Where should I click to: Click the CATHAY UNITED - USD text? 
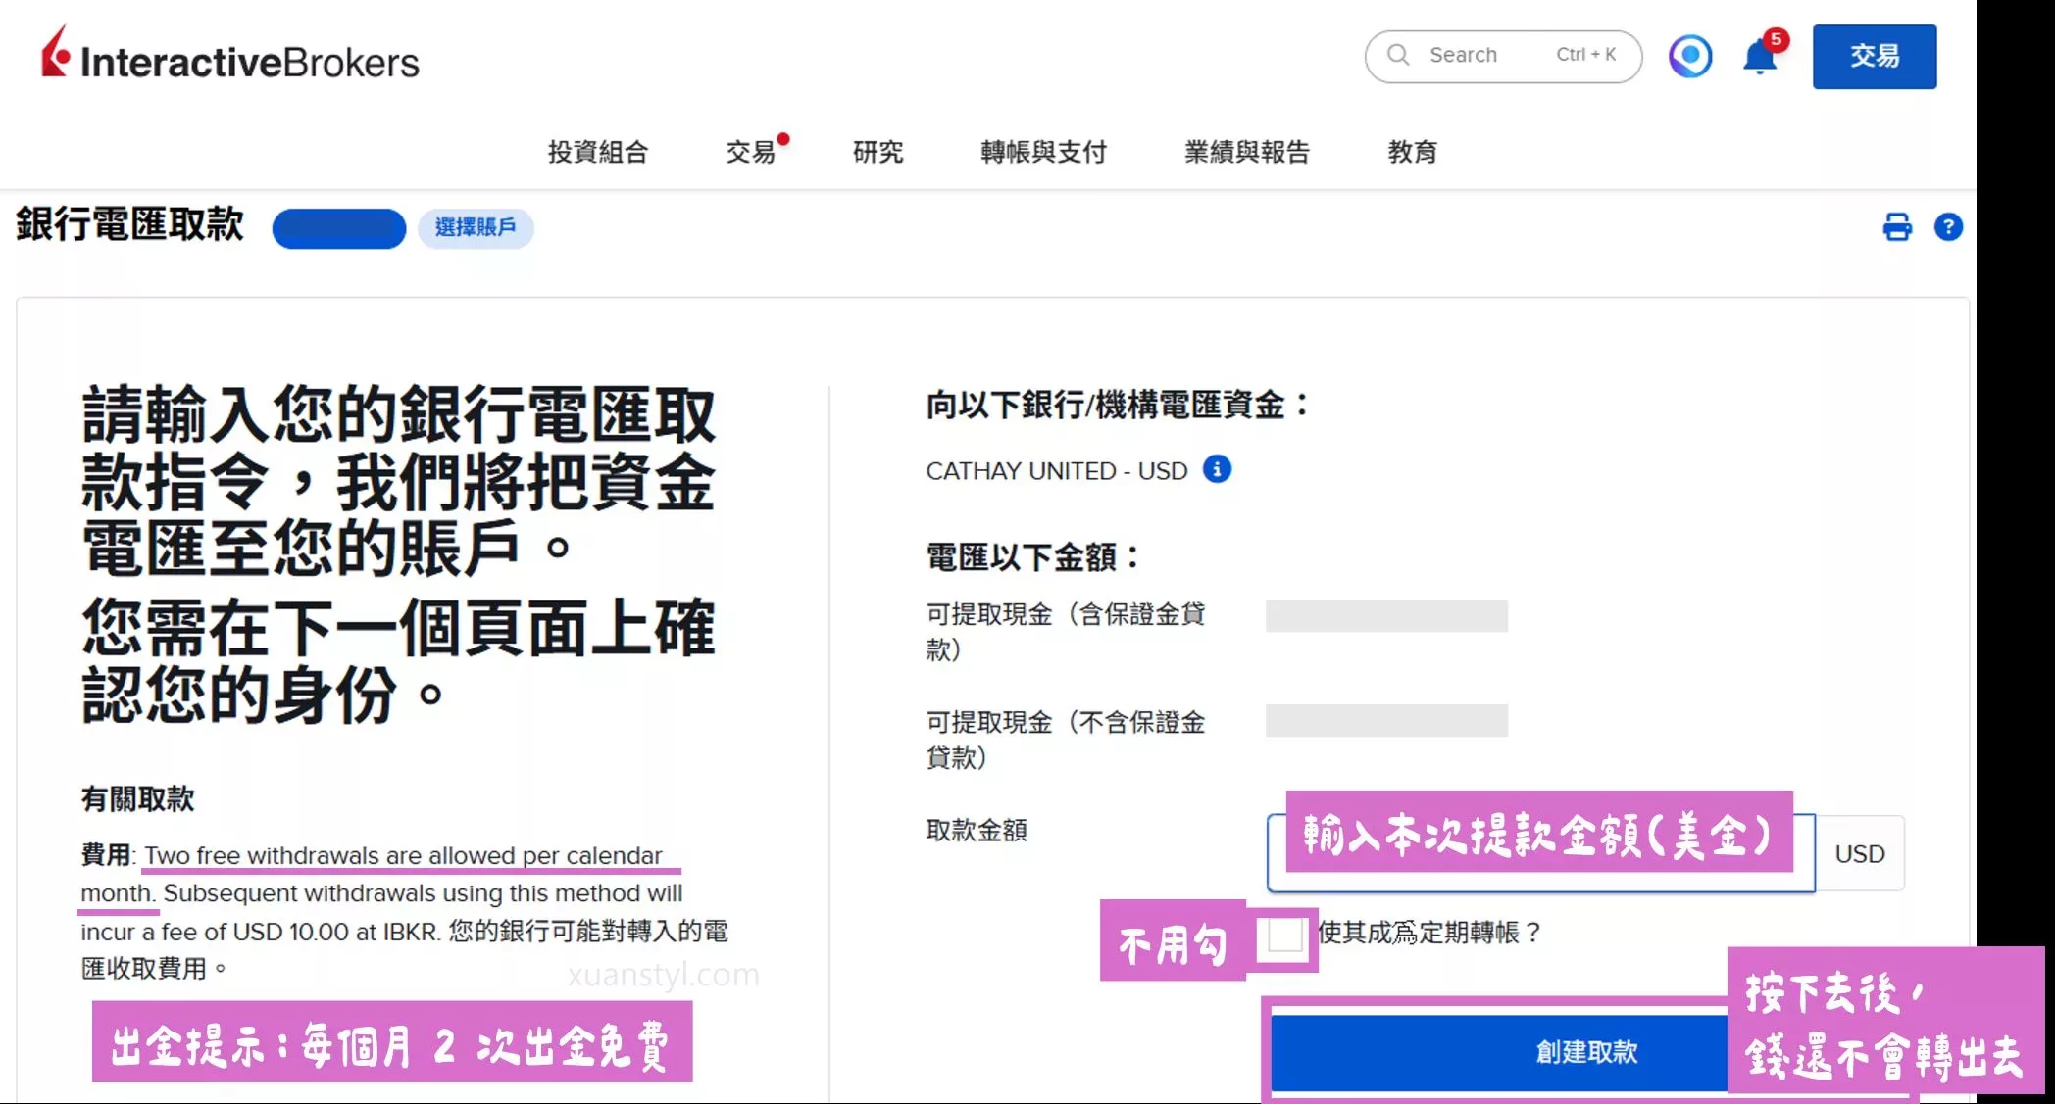(x=1056, y=471)
